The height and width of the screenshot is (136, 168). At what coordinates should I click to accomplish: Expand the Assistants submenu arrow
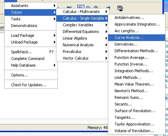[x=55, y=6]
